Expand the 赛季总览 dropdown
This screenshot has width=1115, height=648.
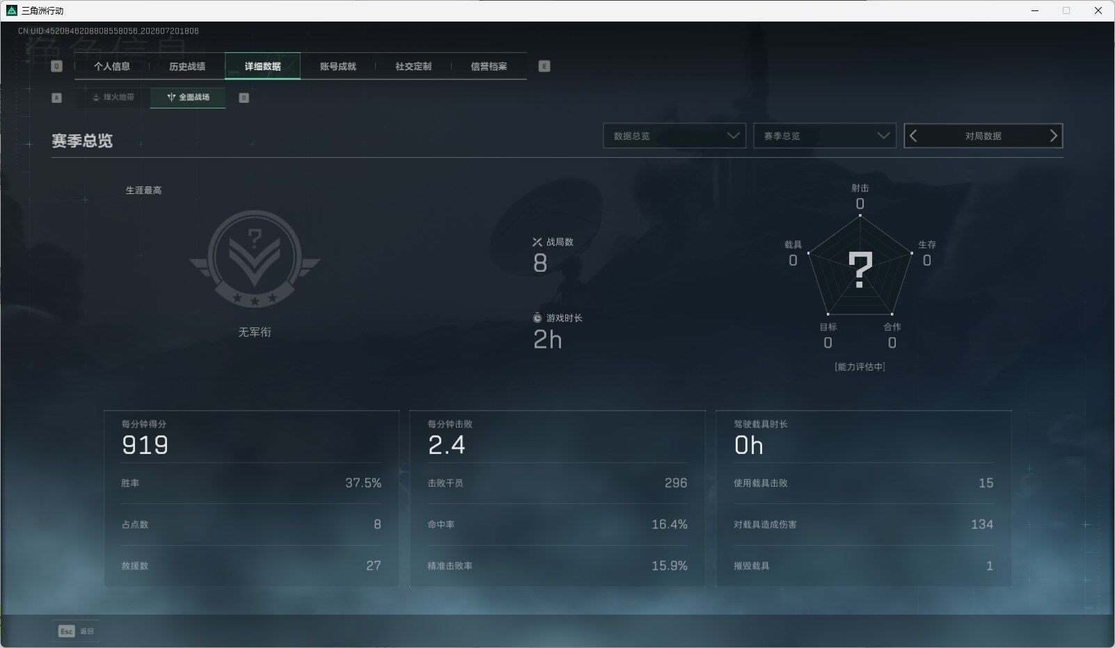click(825, 136)
